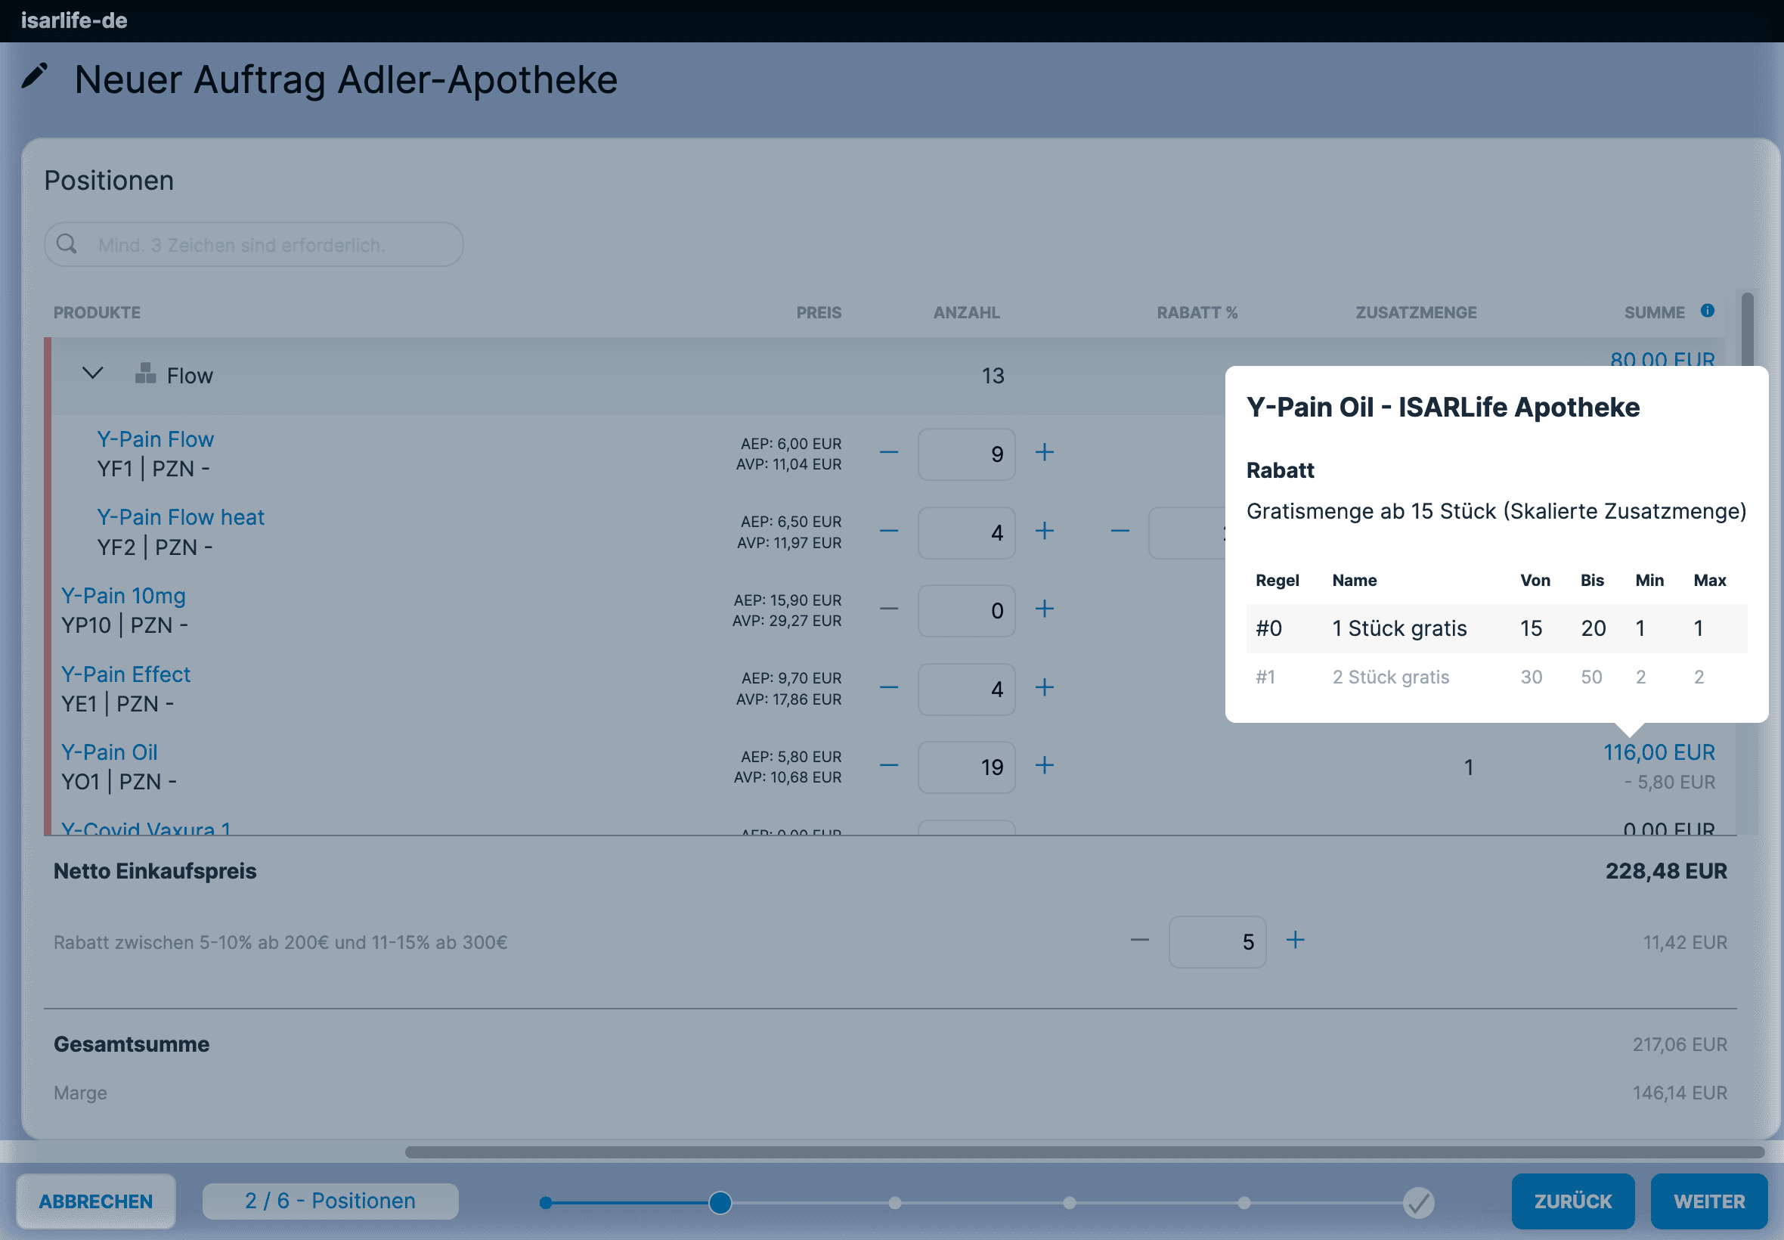The width and height of the screenshot is (1784, 1240).
Task: Click the final checkmark step in progress
Action: coord(1418,1203)
